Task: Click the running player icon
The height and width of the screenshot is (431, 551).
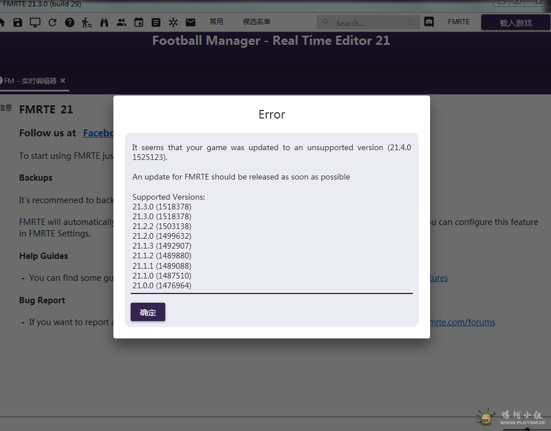Action: click(x=87, y=22)
